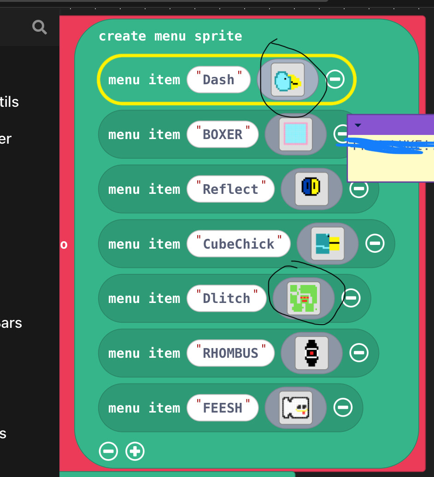Remove the Reflect menu item
This screenshot has width=434, height=477.
359,189
